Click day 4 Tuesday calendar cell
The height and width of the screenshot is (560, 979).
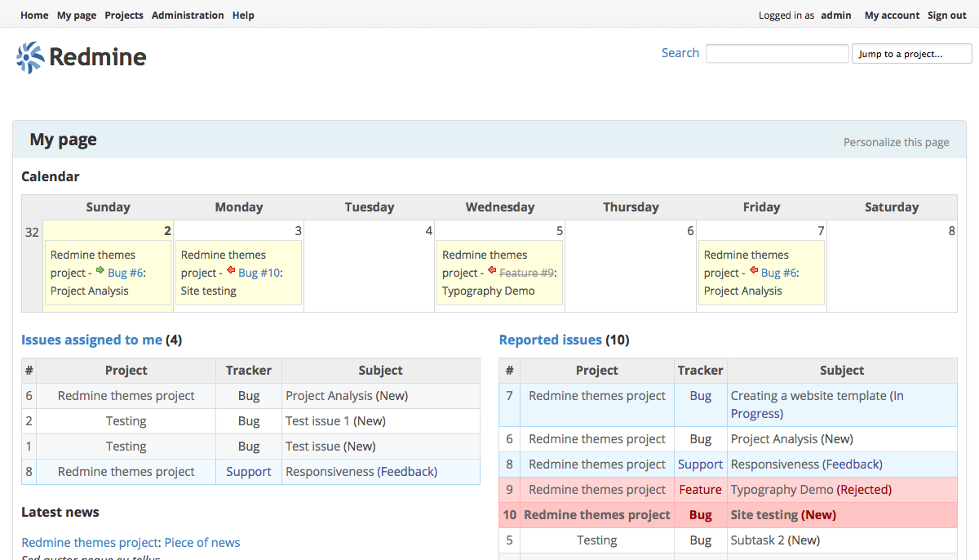370,265
